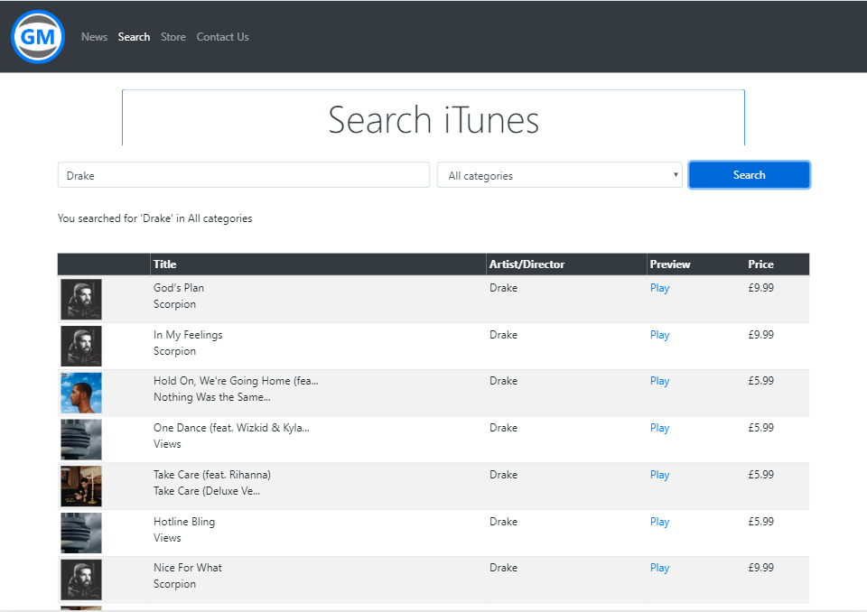867x612 pixels.
Task: Play the God's Plan preview
Action: pos(659,288)
